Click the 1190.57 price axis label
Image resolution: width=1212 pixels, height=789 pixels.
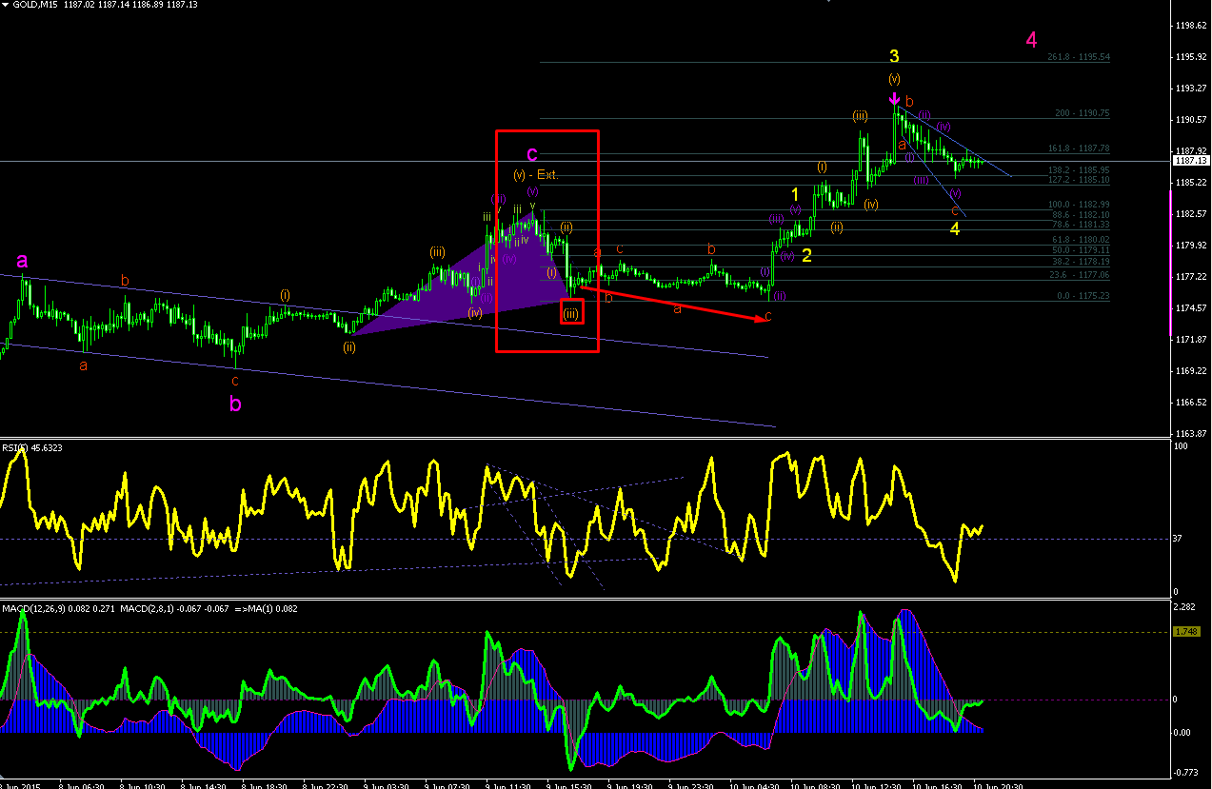point(1190,120)
